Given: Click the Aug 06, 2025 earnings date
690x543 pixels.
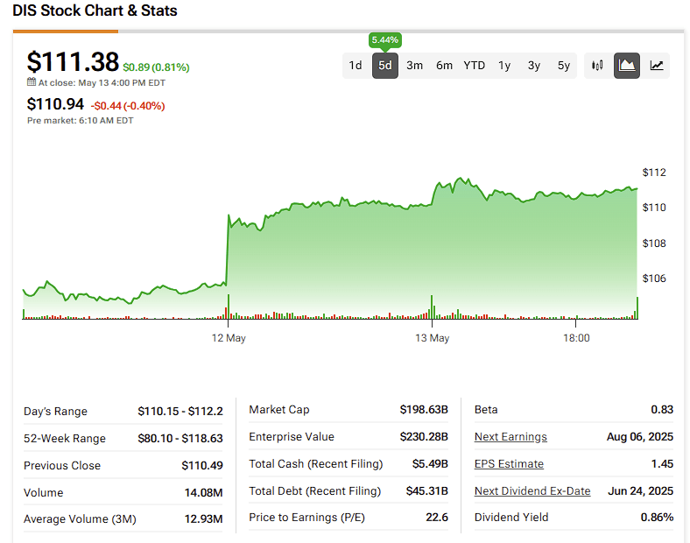Looking at the screenshot, I should 640,437.
